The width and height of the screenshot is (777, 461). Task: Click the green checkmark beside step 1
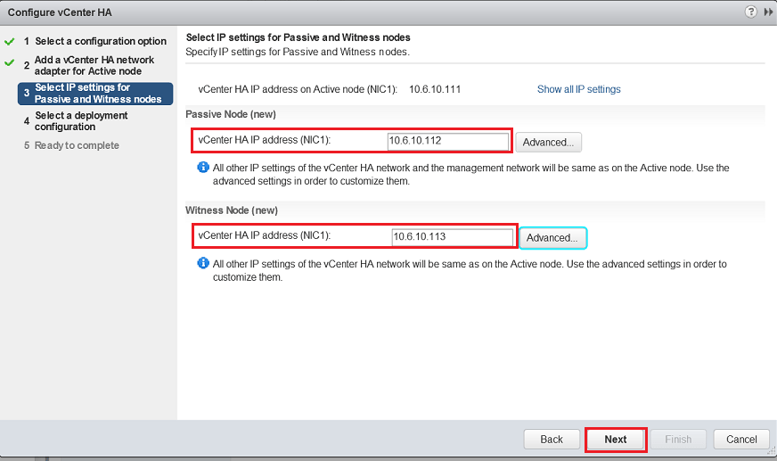click(10, 41)
